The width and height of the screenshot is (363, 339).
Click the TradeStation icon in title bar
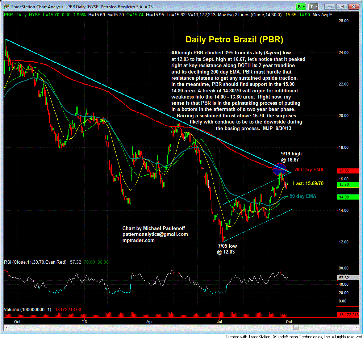7,7
